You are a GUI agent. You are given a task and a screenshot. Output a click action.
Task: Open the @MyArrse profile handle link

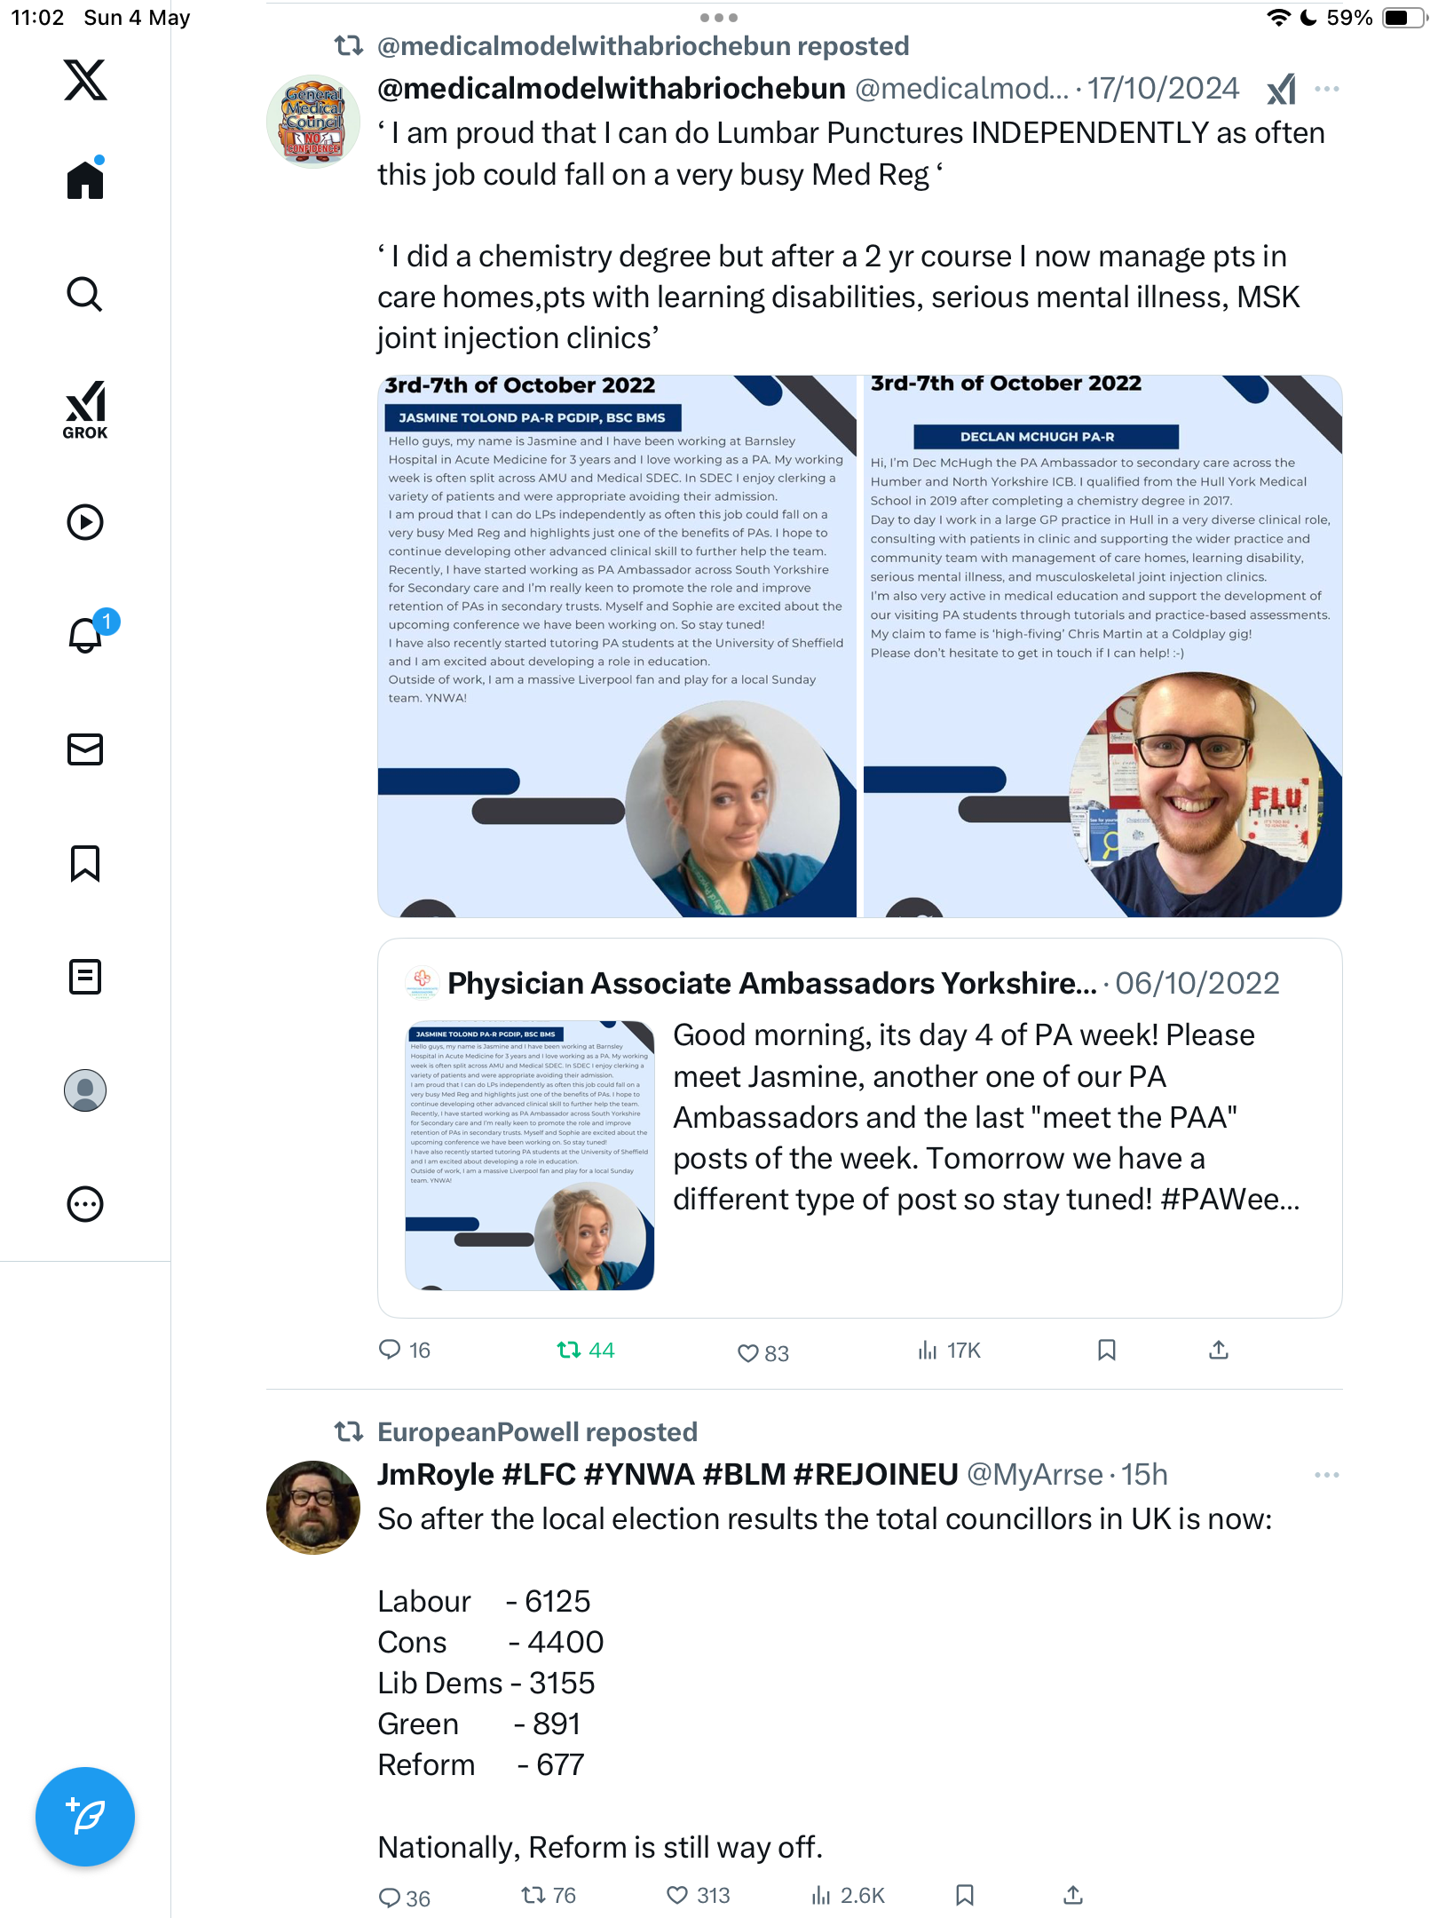[1035, 1475]
